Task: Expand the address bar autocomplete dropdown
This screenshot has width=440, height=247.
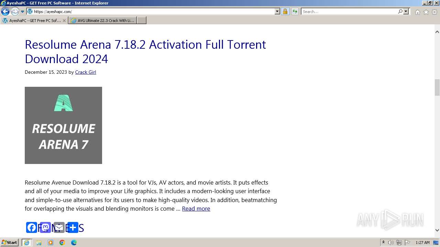Action: click(x=277, y=12)
